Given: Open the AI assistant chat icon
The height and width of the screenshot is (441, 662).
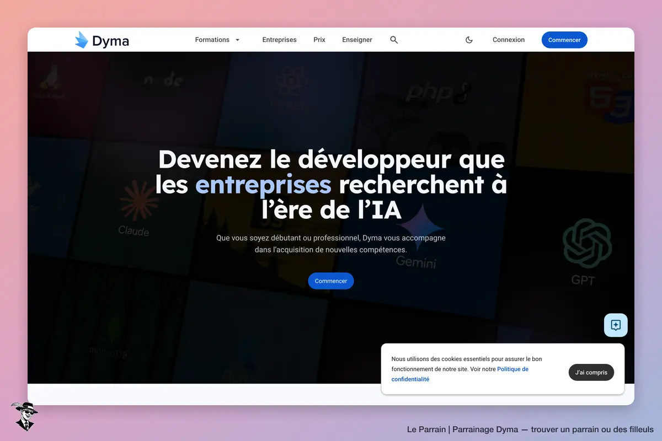Looking at the screenshot, I should click(x=616, y=325).
